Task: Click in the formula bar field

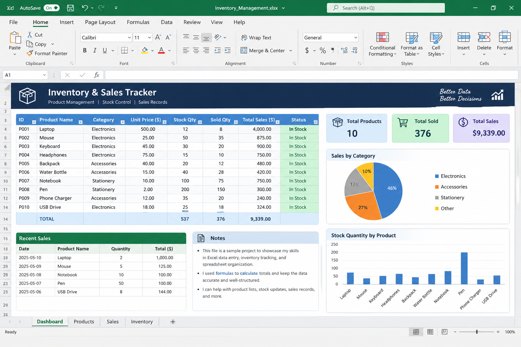Action: click(311, 75)
